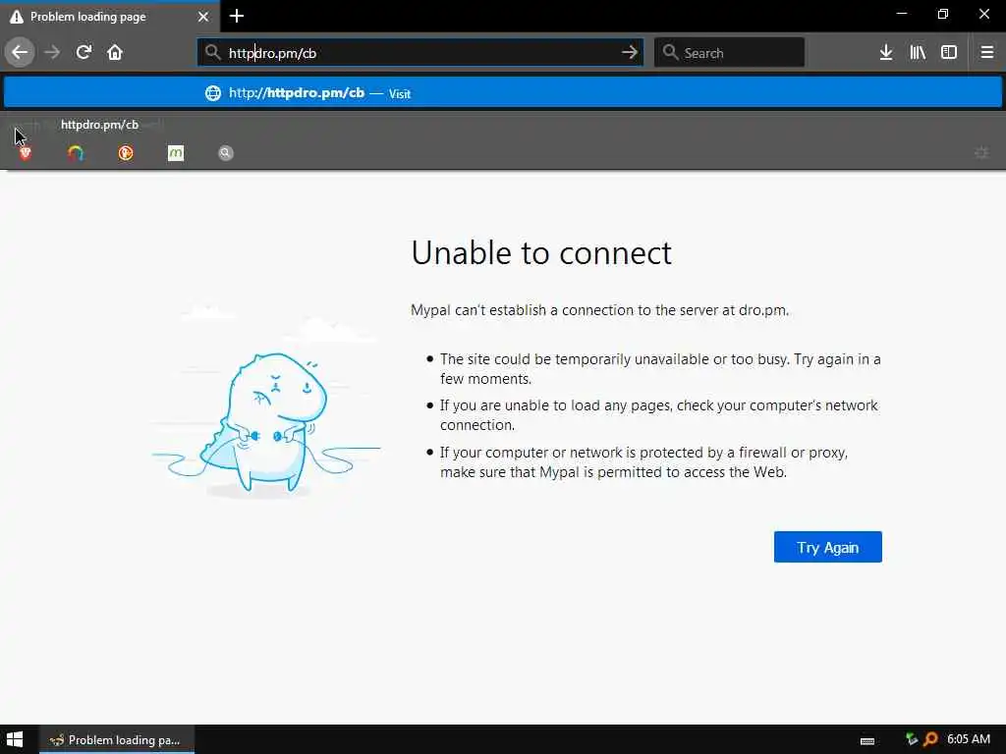Viewport: 1006px width, 754px height.
Task: Search with the rainbow-arc search engine icon
Action: tap(76, 152)
